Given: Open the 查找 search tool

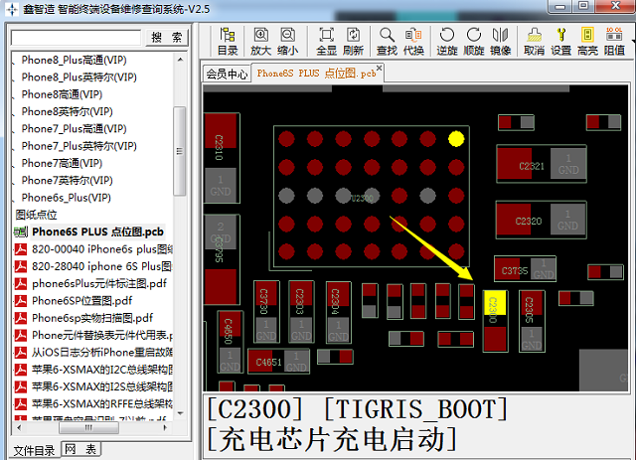Looking at the screenshot, I should click(x=387, y=41).
